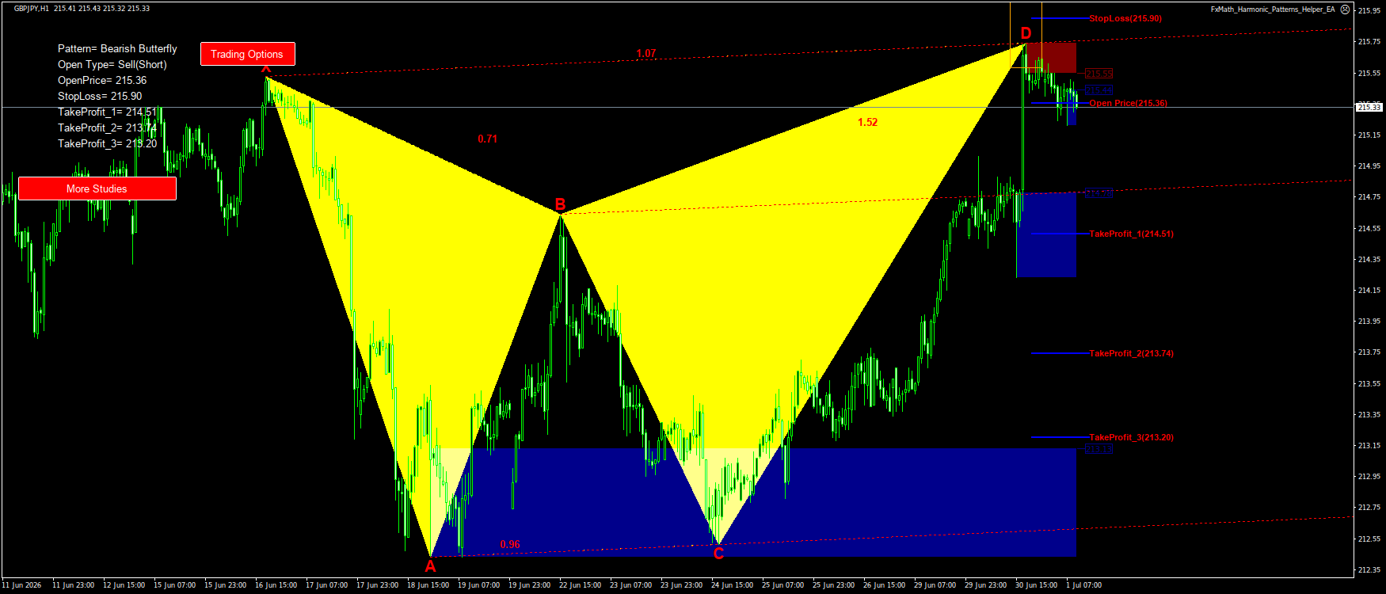Click the 11 Jun 2026 time axis label

(21, 585)
